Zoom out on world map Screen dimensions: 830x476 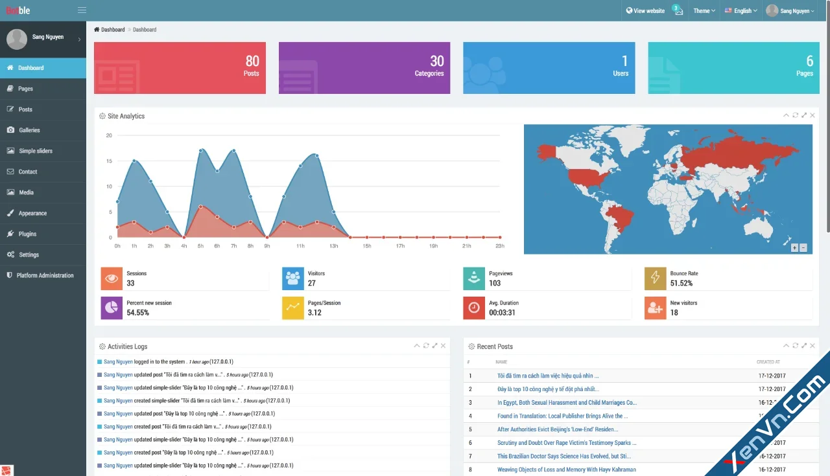coord(803,247)
